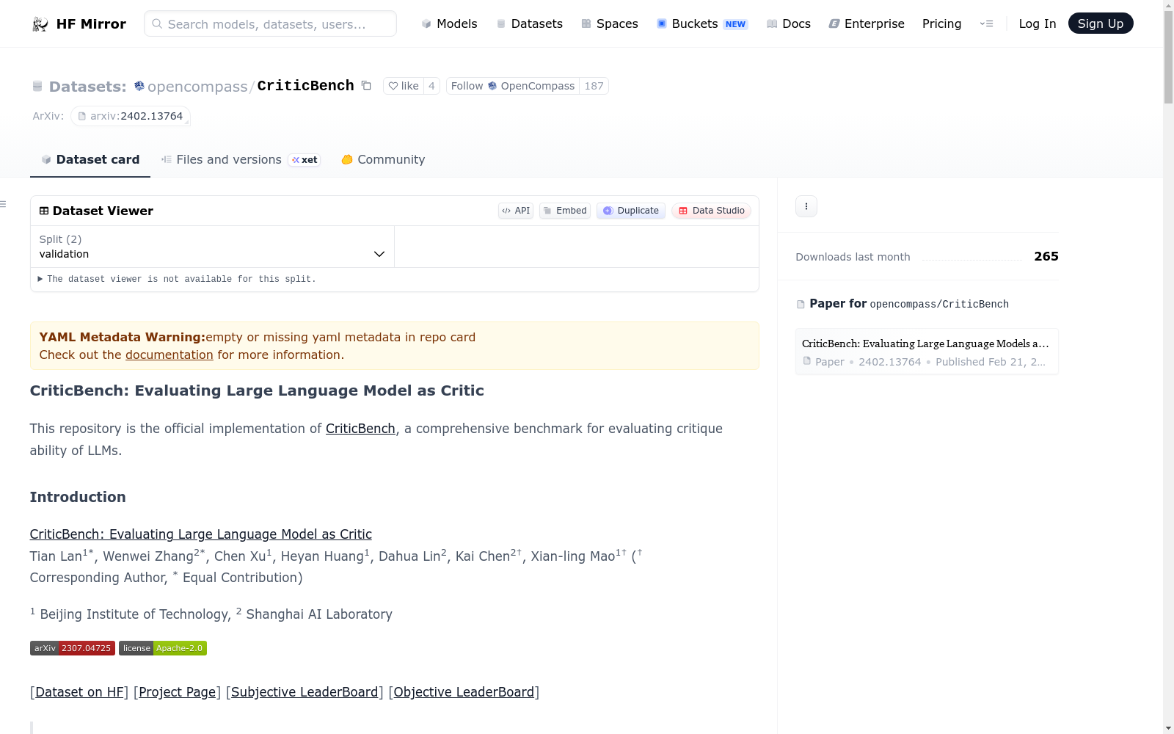Open the CriticBench paper card

pos(927,352)
